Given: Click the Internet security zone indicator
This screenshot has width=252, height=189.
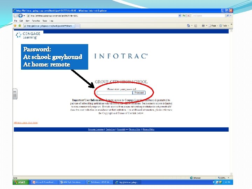Looking at the screenshot, I should (195, 178).
